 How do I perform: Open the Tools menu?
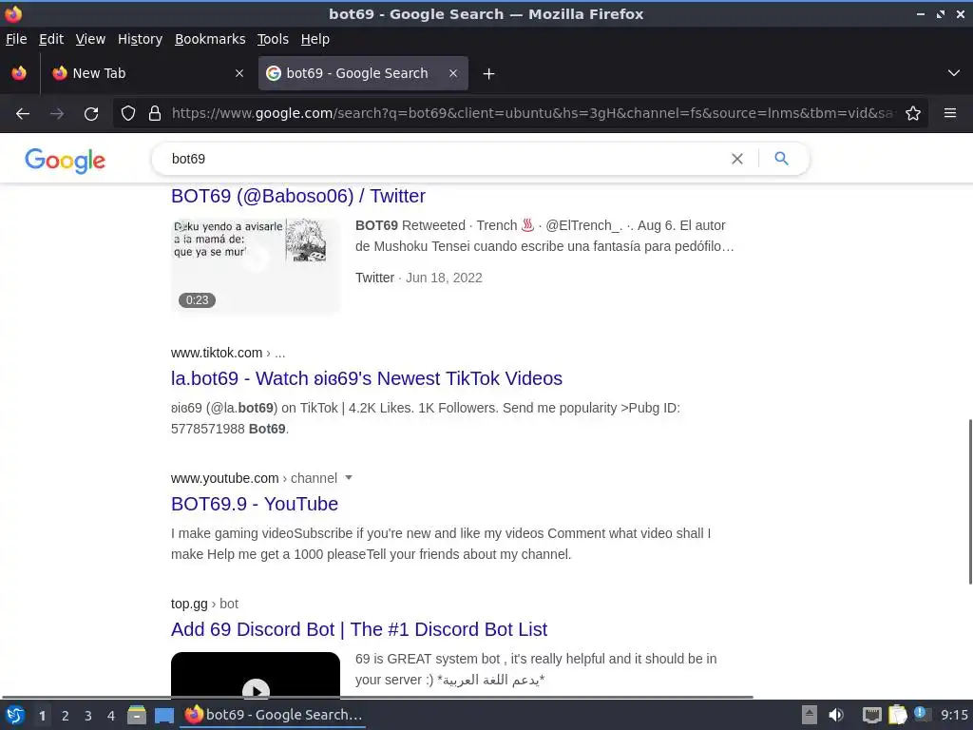(273, 39)
